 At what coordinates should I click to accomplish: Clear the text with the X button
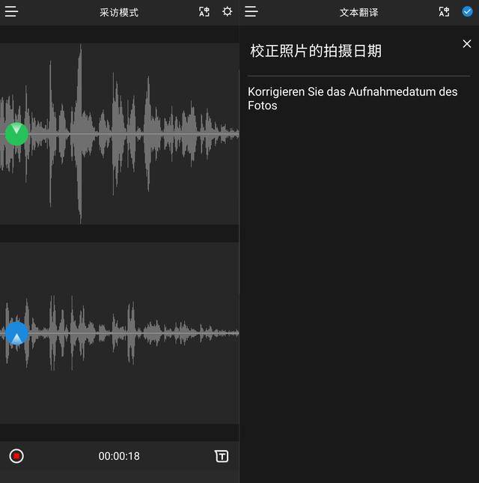(x=467, y=44)
